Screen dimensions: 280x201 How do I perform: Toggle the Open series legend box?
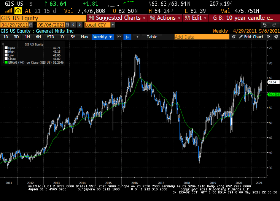click(6, 48)
